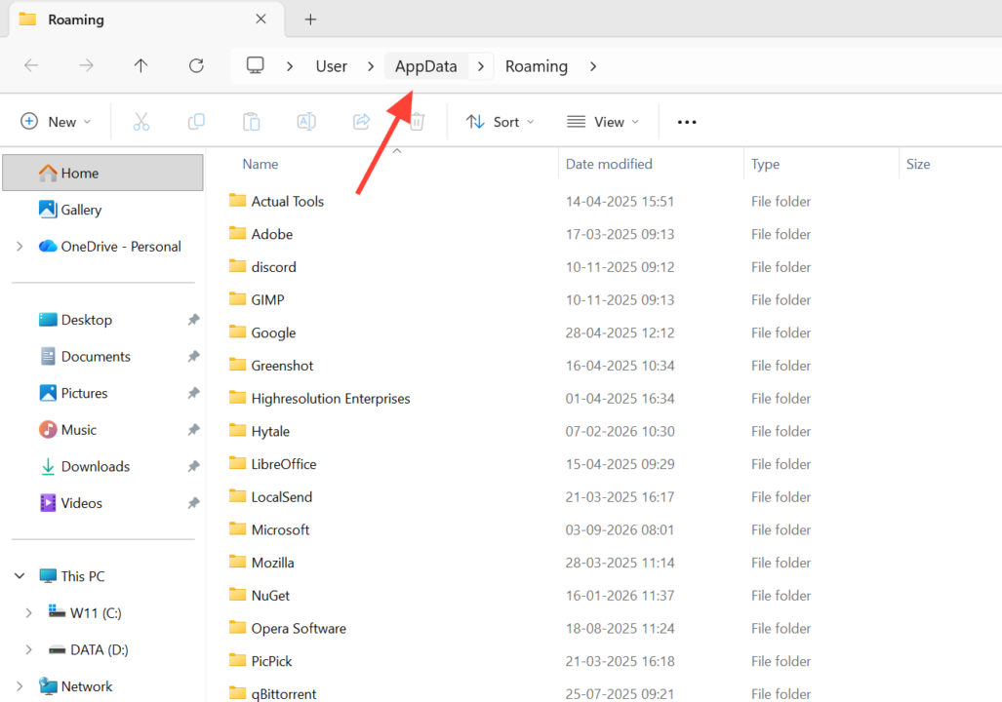Expand chevron after PC icon in breadcrumb
The image size is (1002, 702).
290,66
